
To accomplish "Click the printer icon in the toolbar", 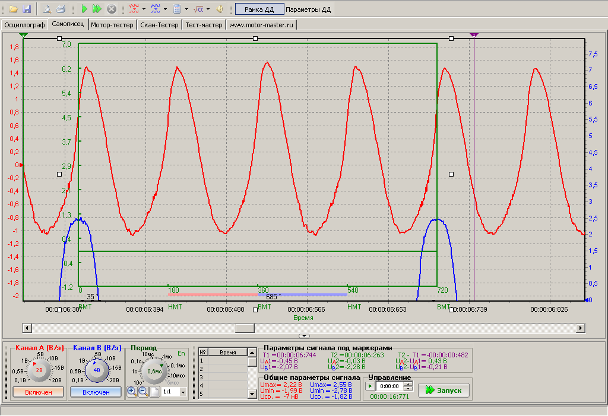I will coord(61,9).
